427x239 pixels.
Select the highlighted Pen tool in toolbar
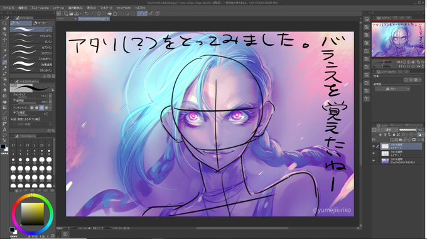4,62
